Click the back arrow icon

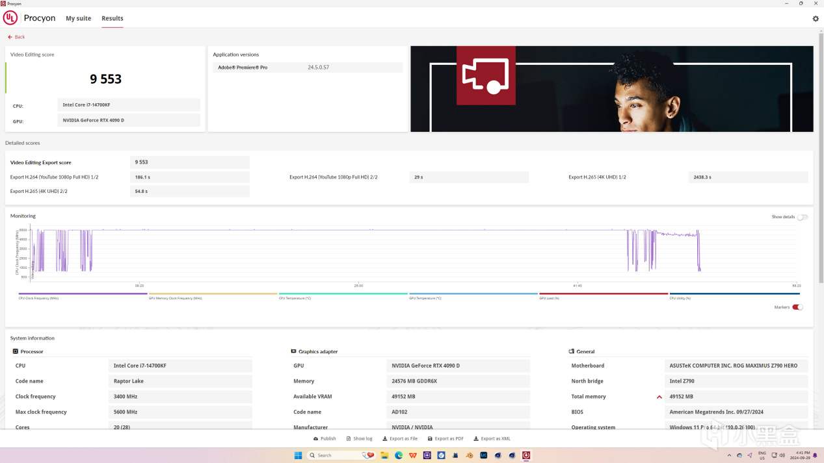10,37
